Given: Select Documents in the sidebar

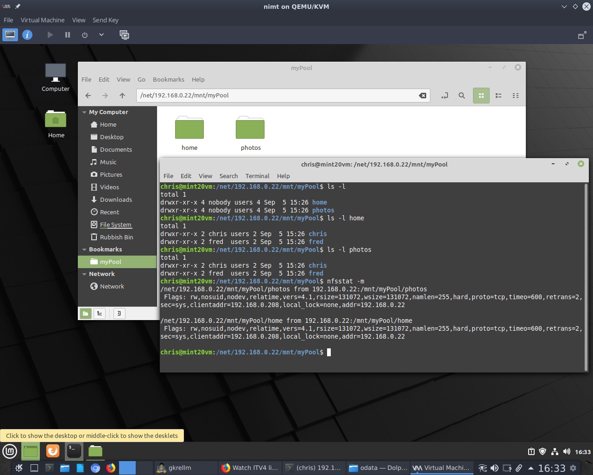Looking at the screenshot, I should [x=118, y=149].
